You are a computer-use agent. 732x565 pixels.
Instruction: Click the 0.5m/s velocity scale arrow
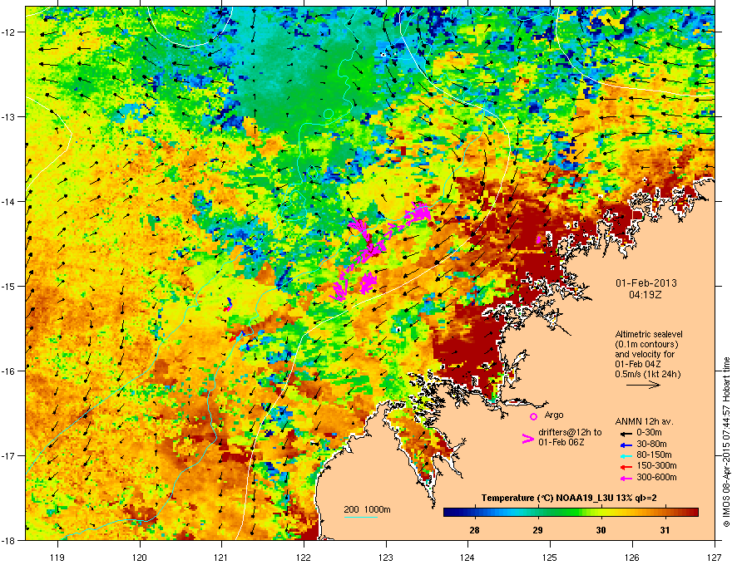(x=643, y=385)
